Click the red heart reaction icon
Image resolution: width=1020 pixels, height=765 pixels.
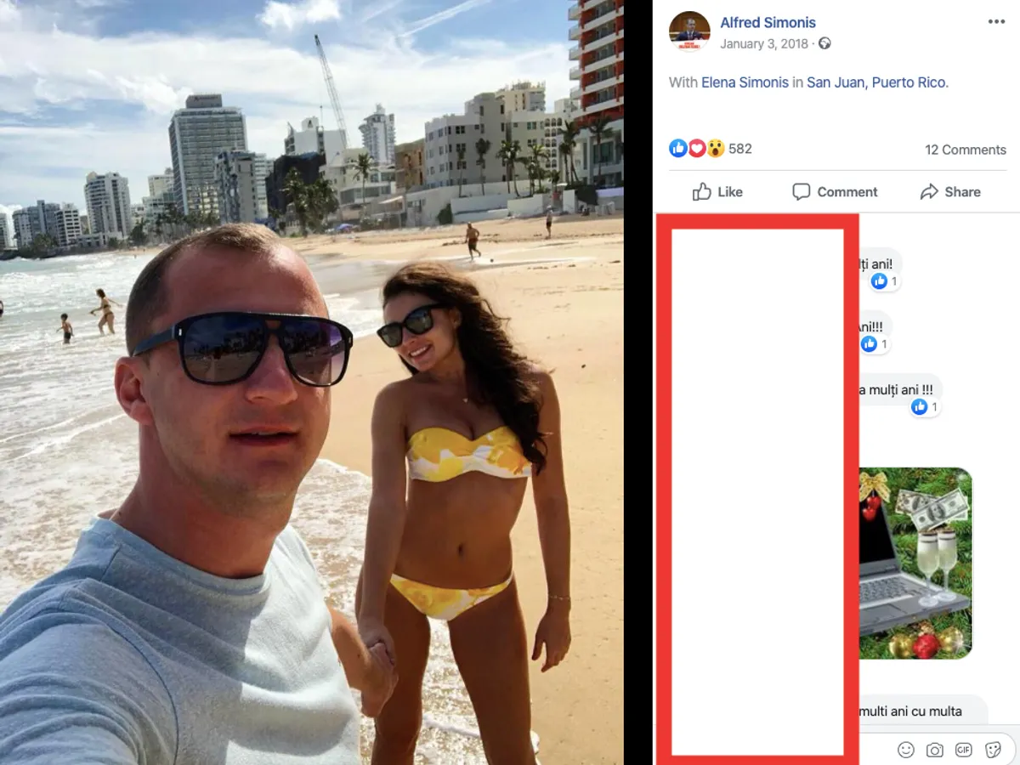coord(696,149)
